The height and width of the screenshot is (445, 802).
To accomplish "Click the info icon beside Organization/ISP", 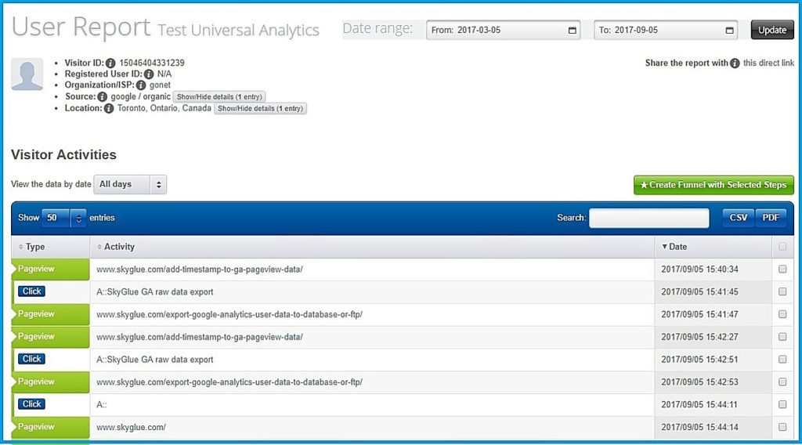I will [141, 85].
